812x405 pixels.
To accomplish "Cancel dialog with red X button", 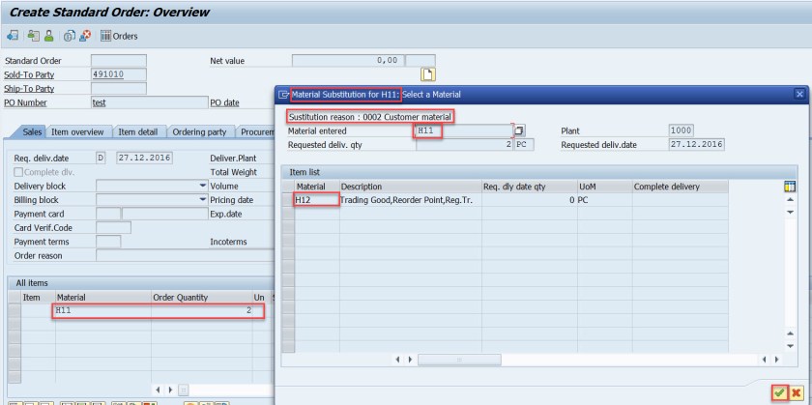I will pyautogui.click(x=796, y=393).
